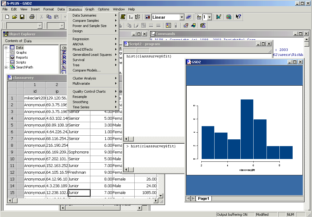Click the Print toolbar icon
Image resolution: width=312 pixels, height=217 pixels.
(x=32, y=17)
